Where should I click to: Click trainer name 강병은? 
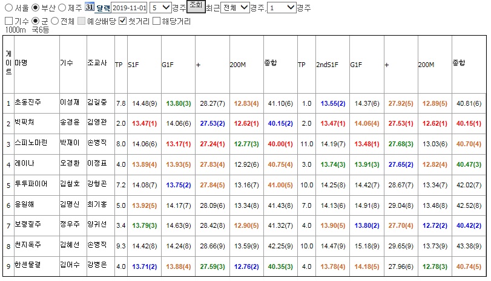pos(97,265)
